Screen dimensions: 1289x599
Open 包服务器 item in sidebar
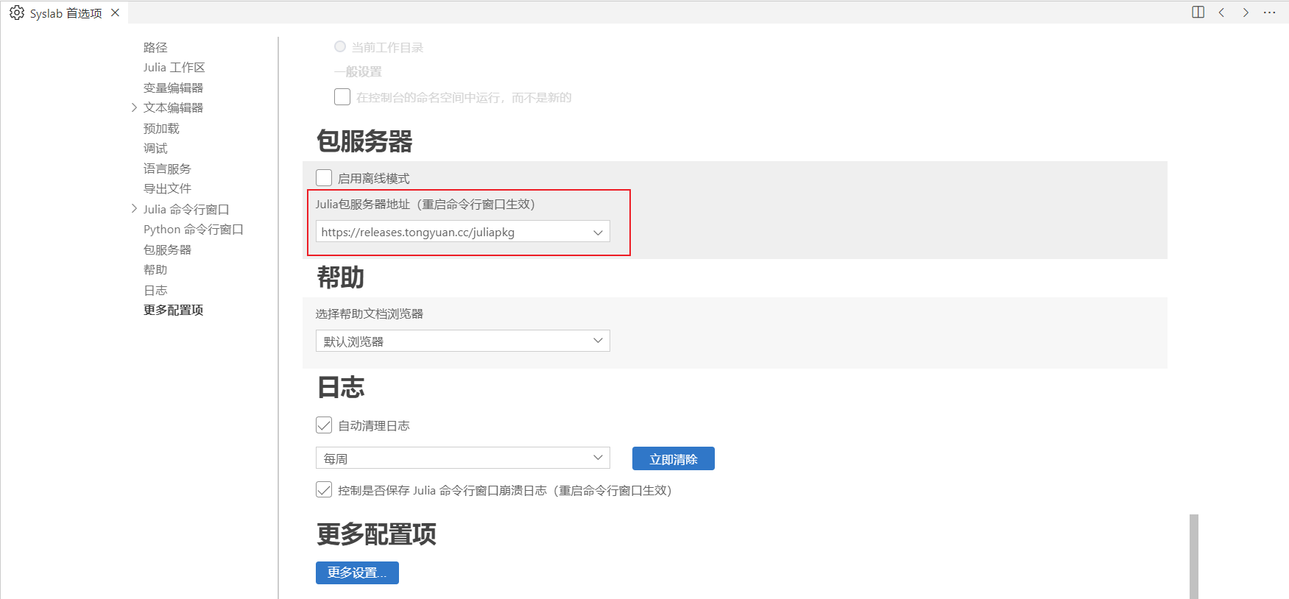167,249
